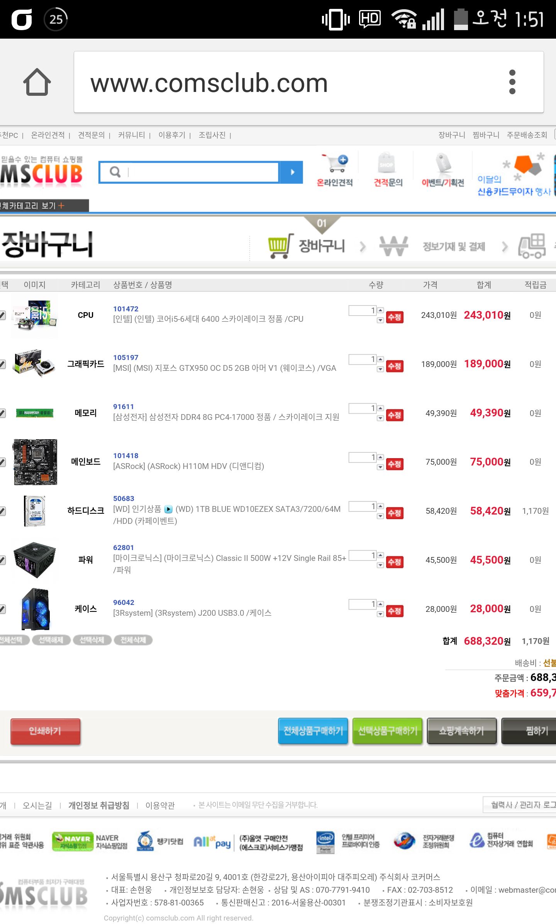Viewport: 556px width, 924px height.
Task: Open the Allat pay escrow badge
Action: tap(248, 842)
